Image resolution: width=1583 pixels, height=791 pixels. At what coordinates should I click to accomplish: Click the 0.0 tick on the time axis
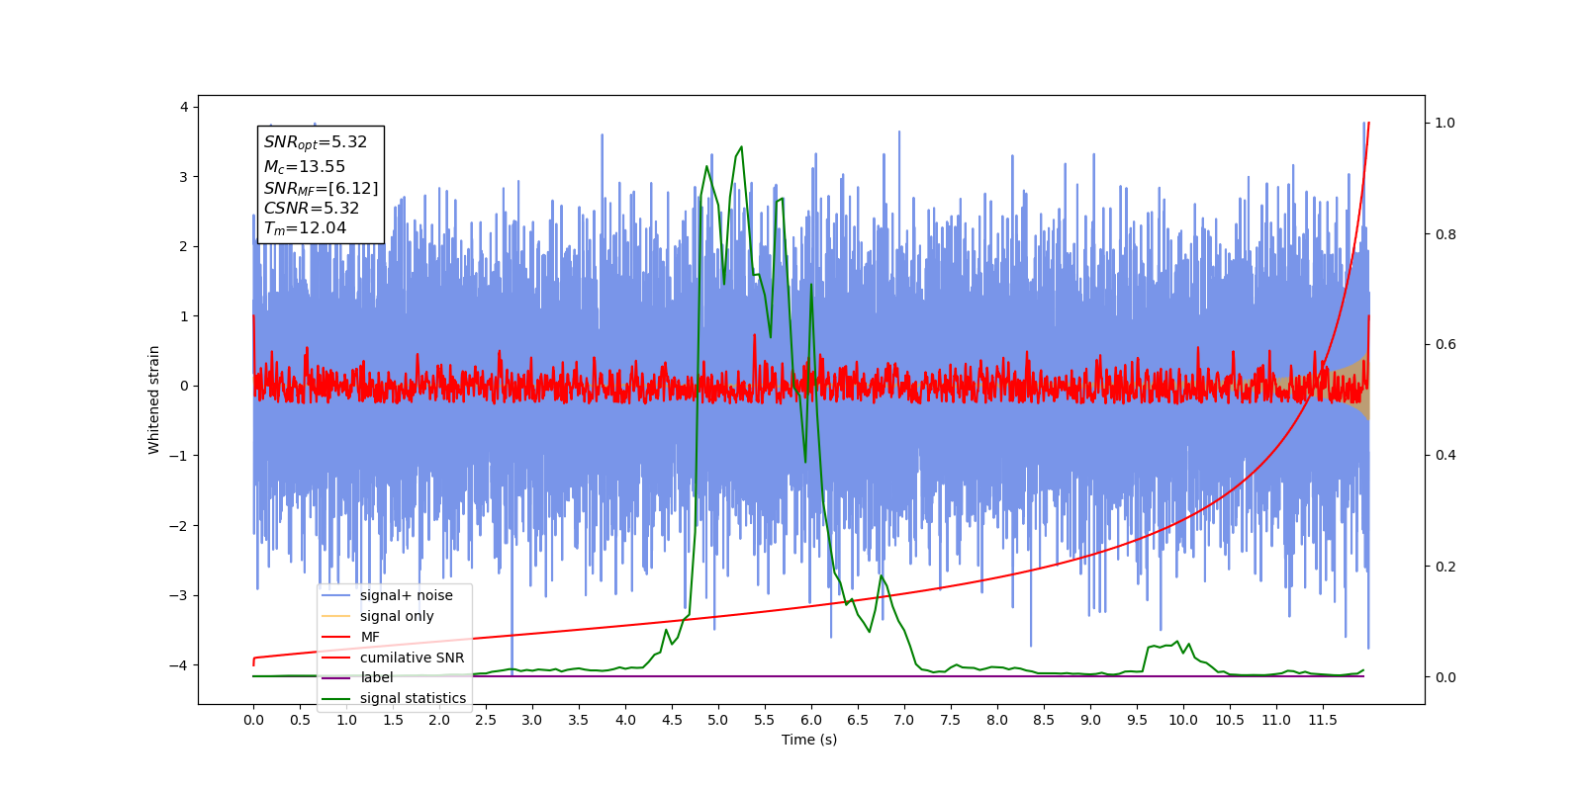(x=253, y=720)
